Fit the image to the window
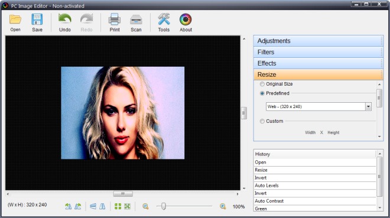390x218 pixels. pyautogui.click(x=128, y=206)
